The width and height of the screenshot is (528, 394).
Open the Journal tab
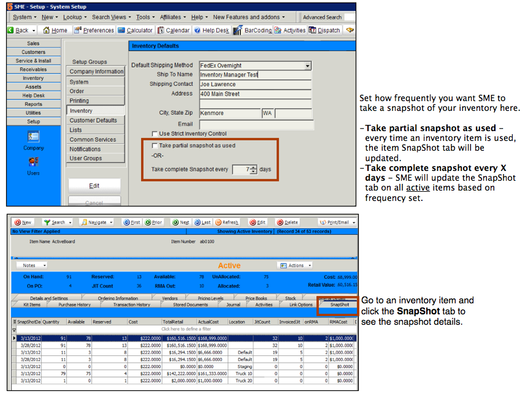point(233,305)
